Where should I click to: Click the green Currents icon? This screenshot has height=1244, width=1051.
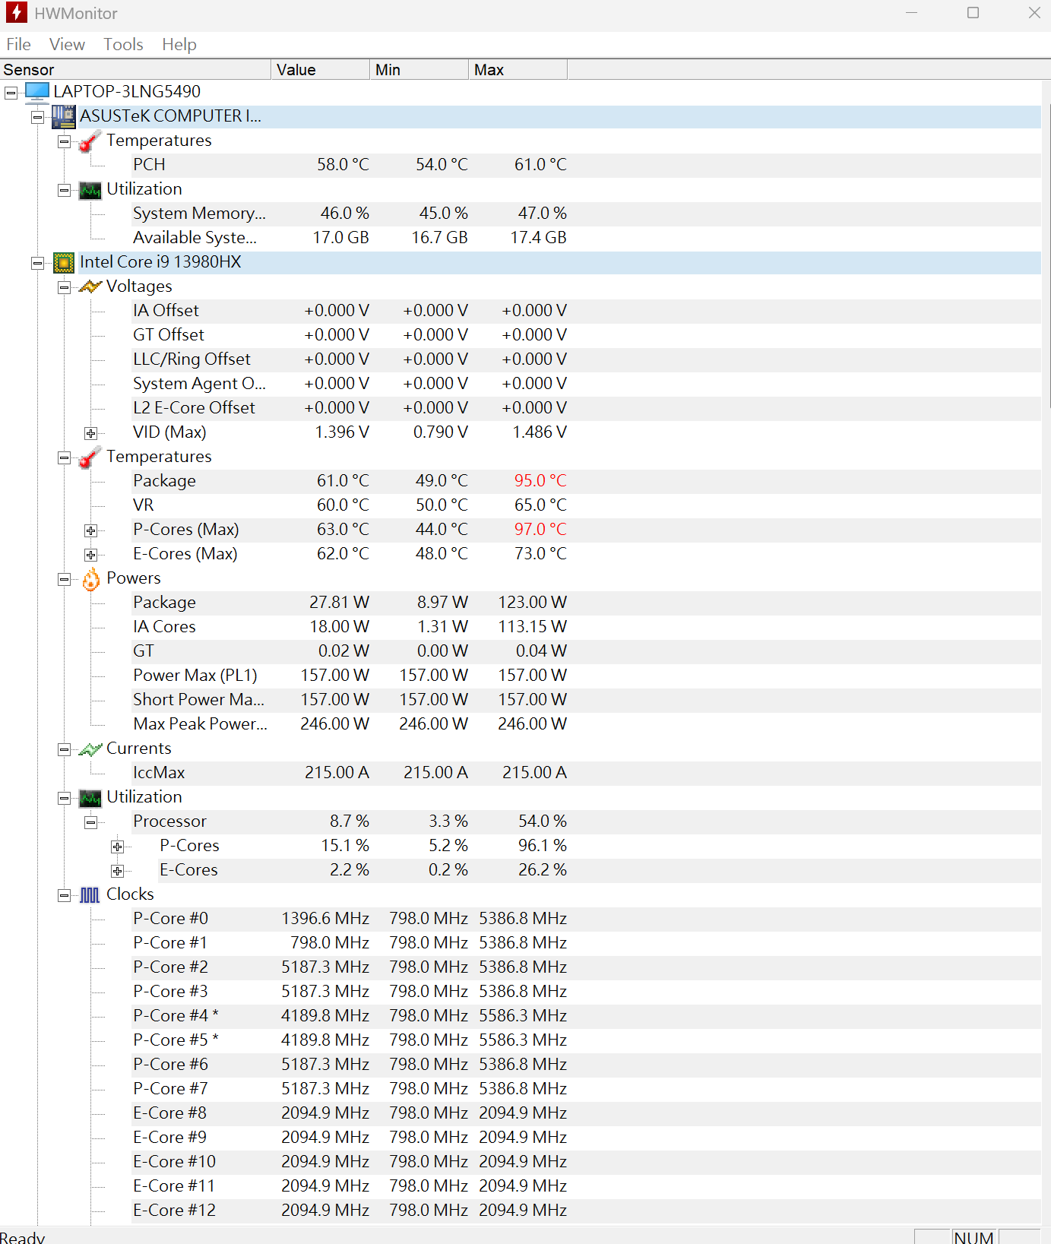pos(90,749)
